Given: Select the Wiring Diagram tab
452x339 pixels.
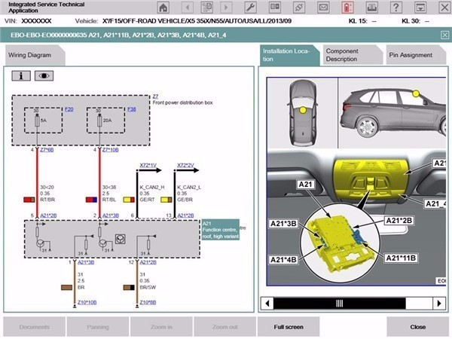Looking at the screenshot, I should pyautogui.click(x=29, y=56).
